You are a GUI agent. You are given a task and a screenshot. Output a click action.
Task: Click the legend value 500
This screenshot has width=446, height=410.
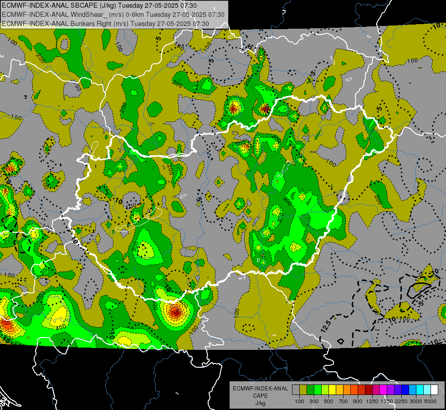(x=328, y=401)
